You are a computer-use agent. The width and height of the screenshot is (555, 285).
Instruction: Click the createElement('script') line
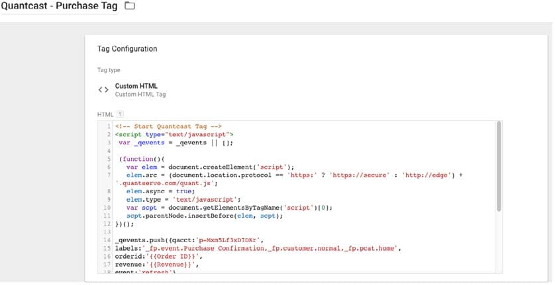point(210,167)
